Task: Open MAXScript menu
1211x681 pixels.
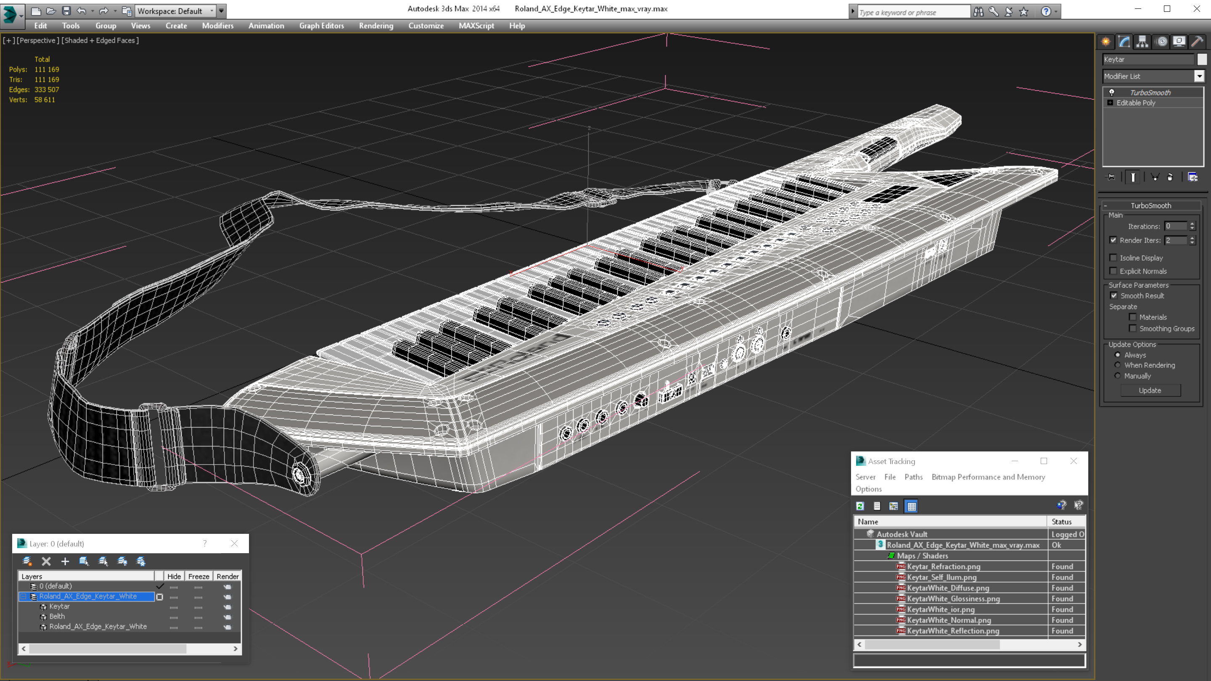Action: pyautogui.click(x=476, y=26)
